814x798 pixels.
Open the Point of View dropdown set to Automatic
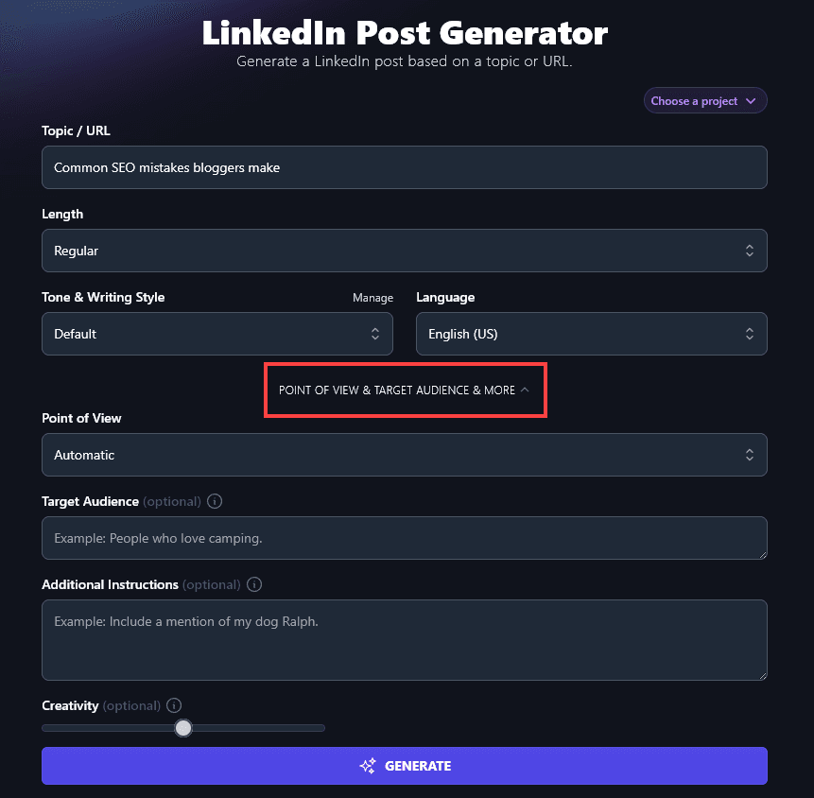[405, 455]
